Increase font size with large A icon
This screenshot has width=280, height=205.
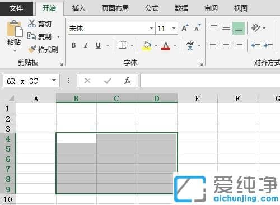coord(185,28)
